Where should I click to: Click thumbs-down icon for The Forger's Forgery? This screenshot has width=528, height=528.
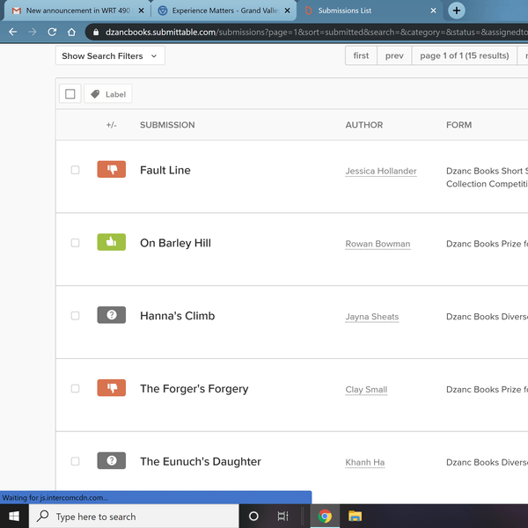tap(112, 388)
